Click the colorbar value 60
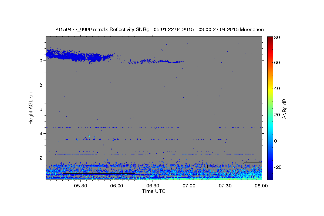The image size is (324, 216). click(277, 63)
